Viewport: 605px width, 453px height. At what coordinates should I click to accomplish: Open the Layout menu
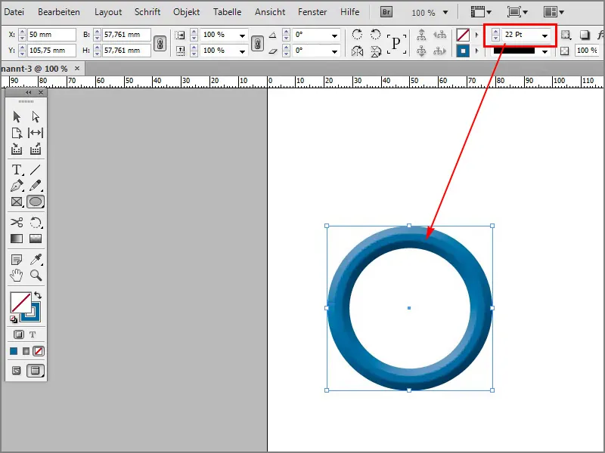click(x=108, y=12)
